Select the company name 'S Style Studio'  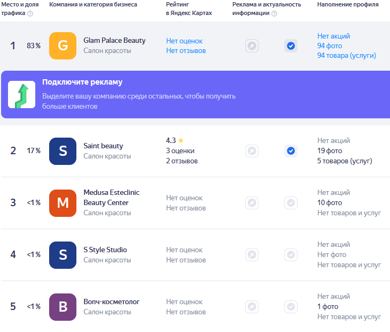coord(105,250)
